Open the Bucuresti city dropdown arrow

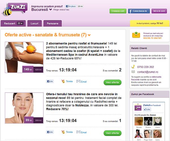pos(50,10)
